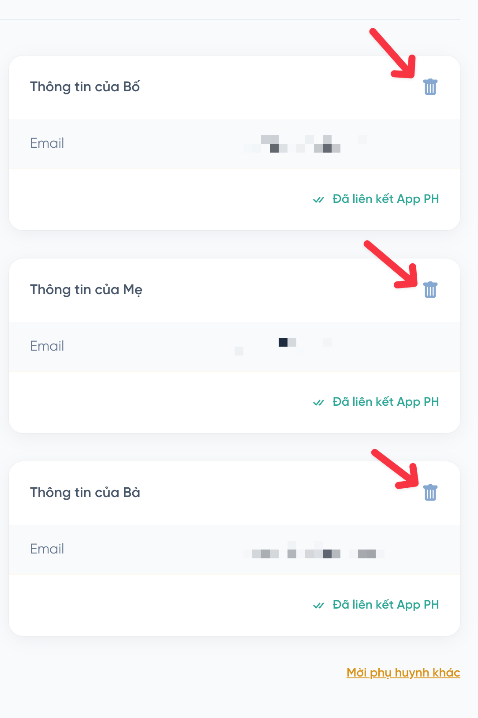Click the Email label in Mẹ card
This screenshot has width=478, height=718.
click(47, 346)
